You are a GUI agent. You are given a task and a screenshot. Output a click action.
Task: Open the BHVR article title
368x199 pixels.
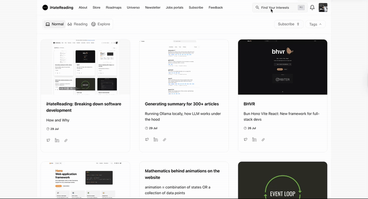tap(249, 104)
